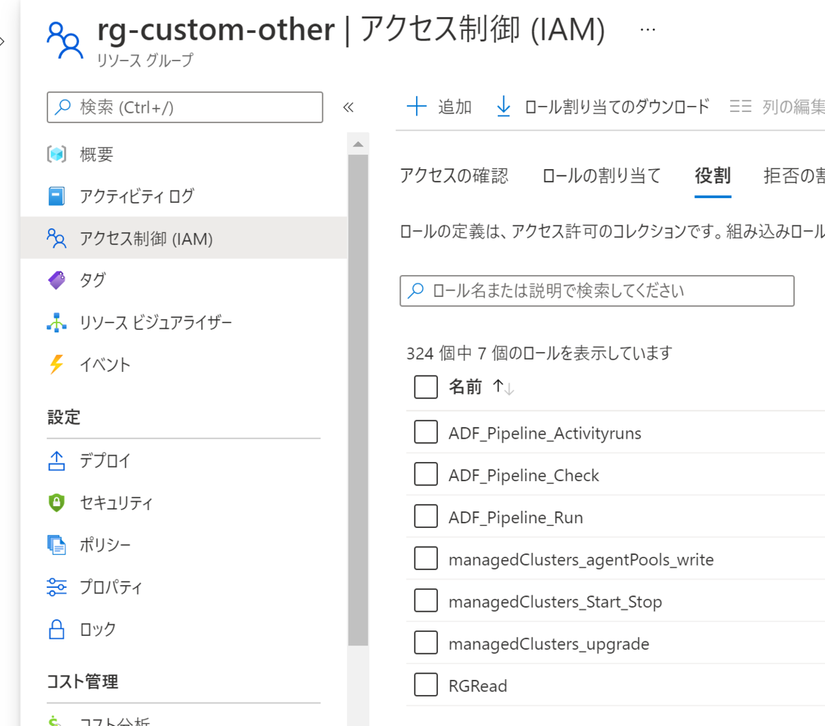The image size is (825, 726).
Task: Switch to the アクセスの確認 tab
Action: (x=454, y=176)
